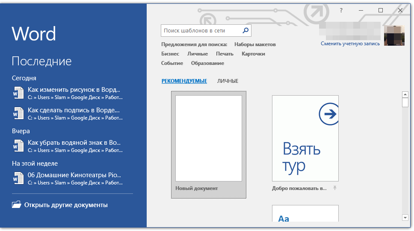Viewport: 414px width, 231px height.
Task: Click the Word file icon for "Как изменить рисунок"
Action: click(x=18, y=93)
